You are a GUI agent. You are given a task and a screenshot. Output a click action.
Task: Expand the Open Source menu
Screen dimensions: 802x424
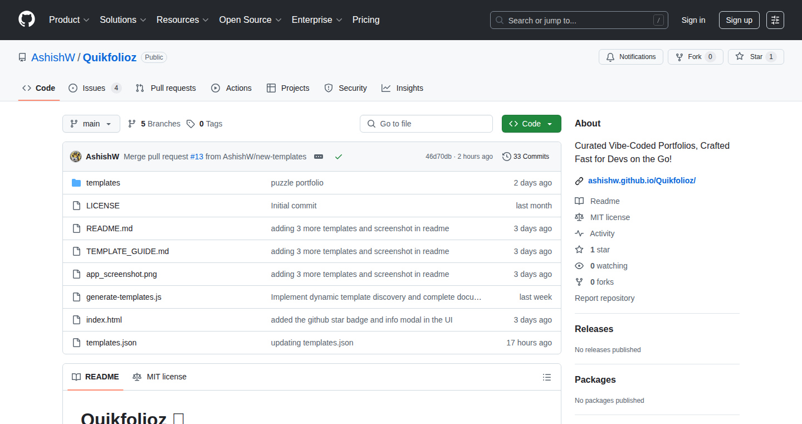[250, 20]
